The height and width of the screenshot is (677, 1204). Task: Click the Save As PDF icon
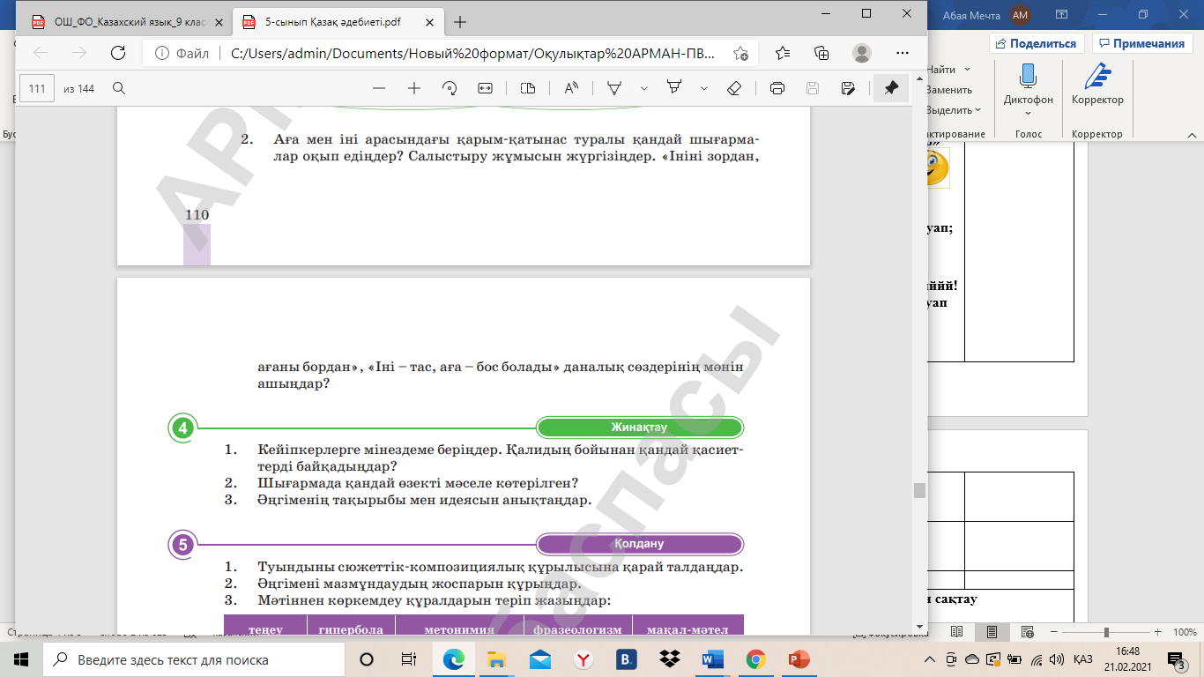tap(848, 88)
